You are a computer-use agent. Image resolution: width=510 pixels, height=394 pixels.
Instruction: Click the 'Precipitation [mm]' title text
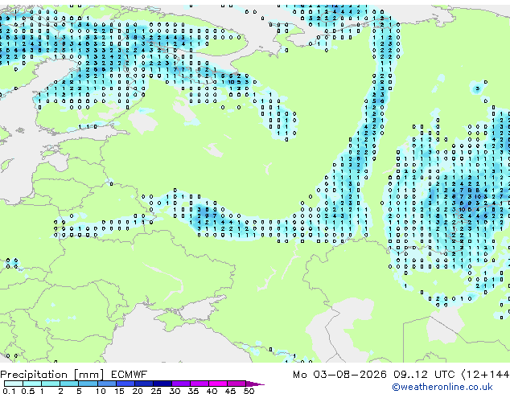[x=52, y=375]
